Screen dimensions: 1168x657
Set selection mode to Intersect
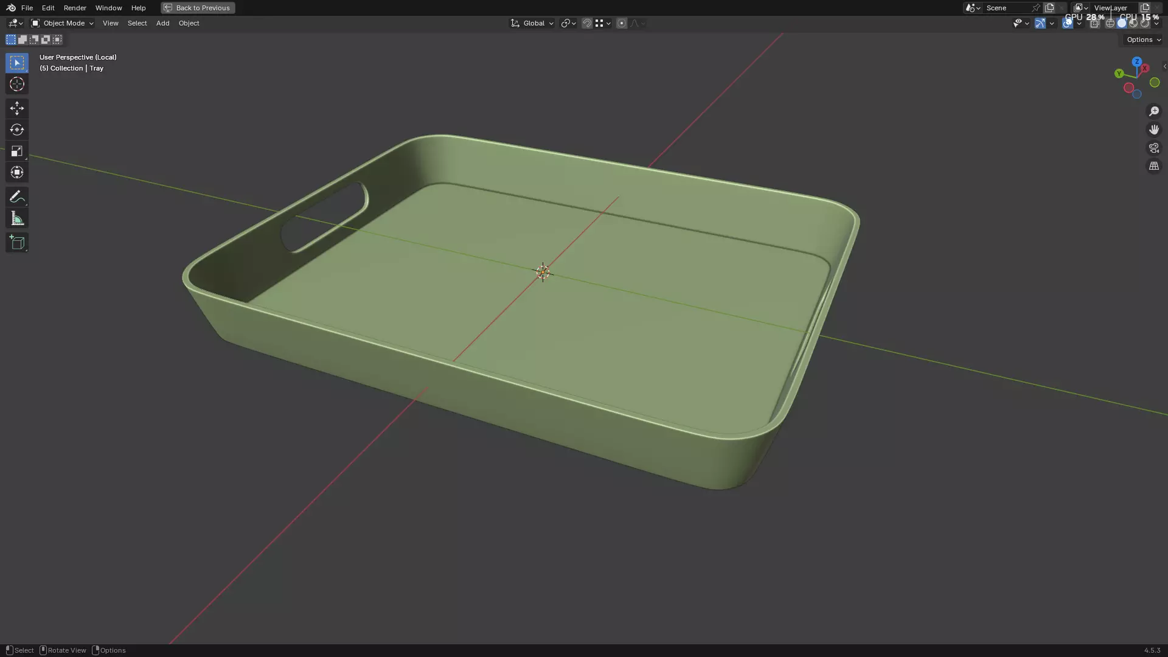pyautogui.click(x=57, y=40)
